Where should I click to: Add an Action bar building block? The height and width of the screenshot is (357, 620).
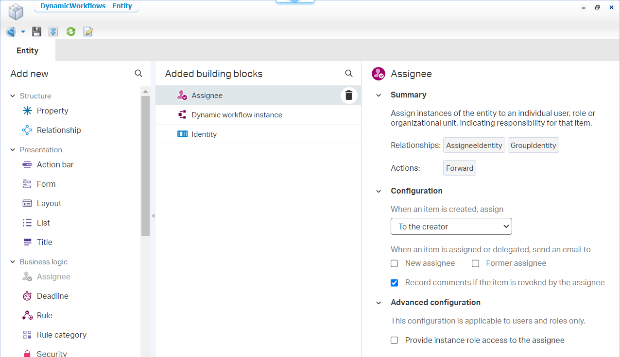tap(55, 164)
